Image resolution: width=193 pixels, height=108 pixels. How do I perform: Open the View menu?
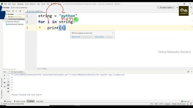pyautogui.click(x=14, y=4)
